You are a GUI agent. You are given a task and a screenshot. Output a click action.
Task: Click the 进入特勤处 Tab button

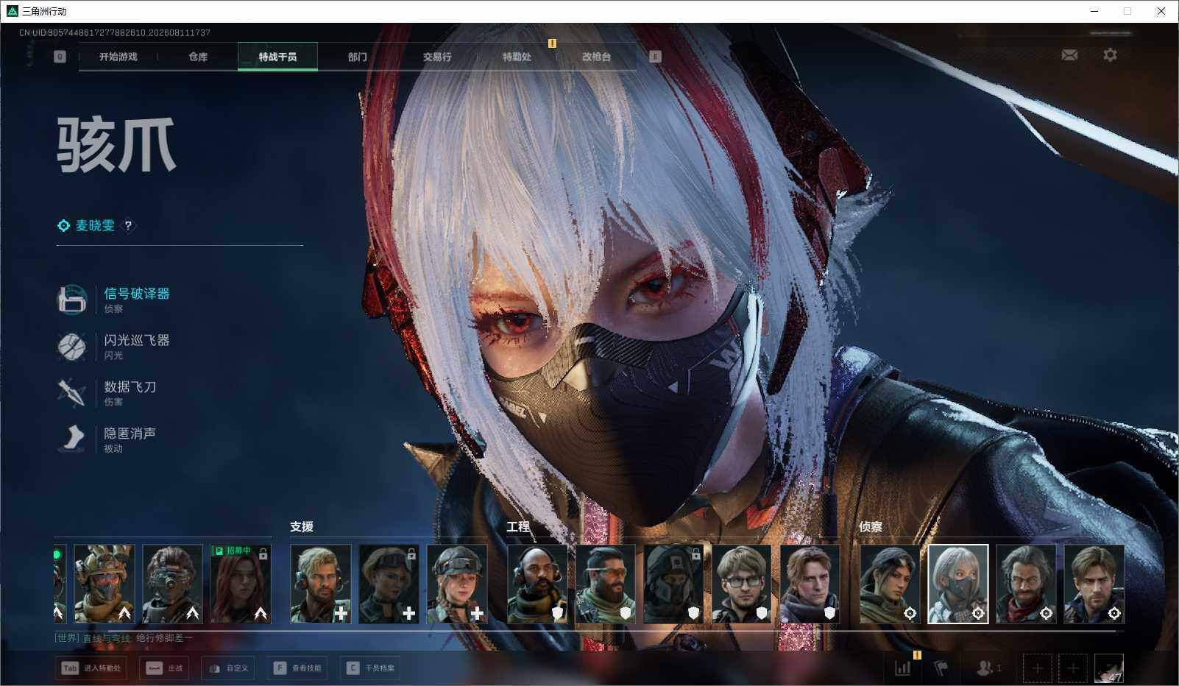pos(92,668)
